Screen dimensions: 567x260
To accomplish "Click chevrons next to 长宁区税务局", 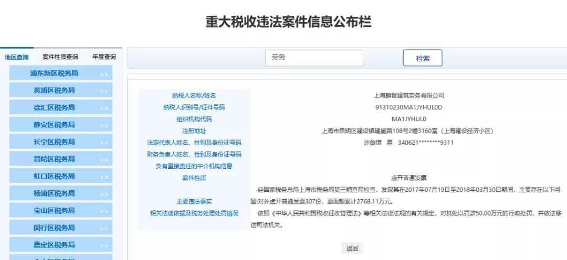I will click(104, 143).
